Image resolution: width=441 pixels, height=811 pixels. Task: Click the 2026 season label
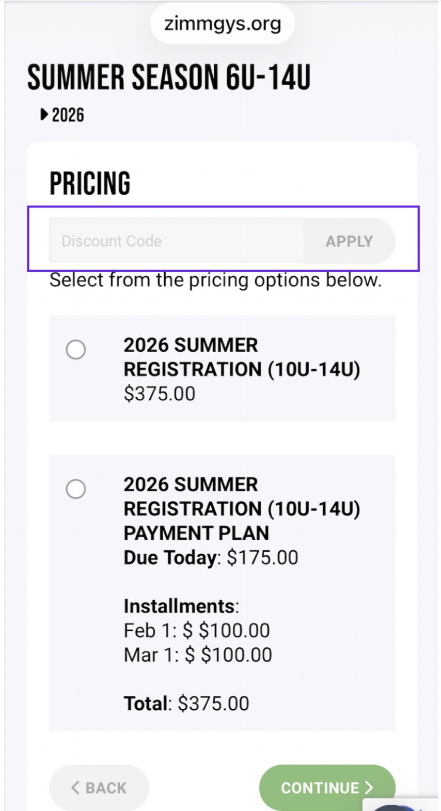pyautogui.click(x=68, y=115)
